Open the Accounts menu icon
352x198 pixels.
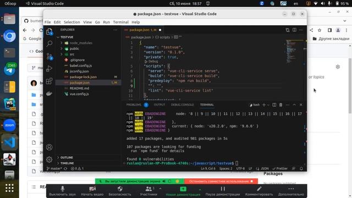pyautogui.click(x=49, y=147)
